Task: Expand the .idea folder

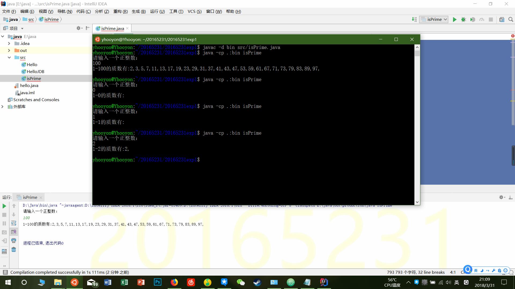Action: coord(9,44)
